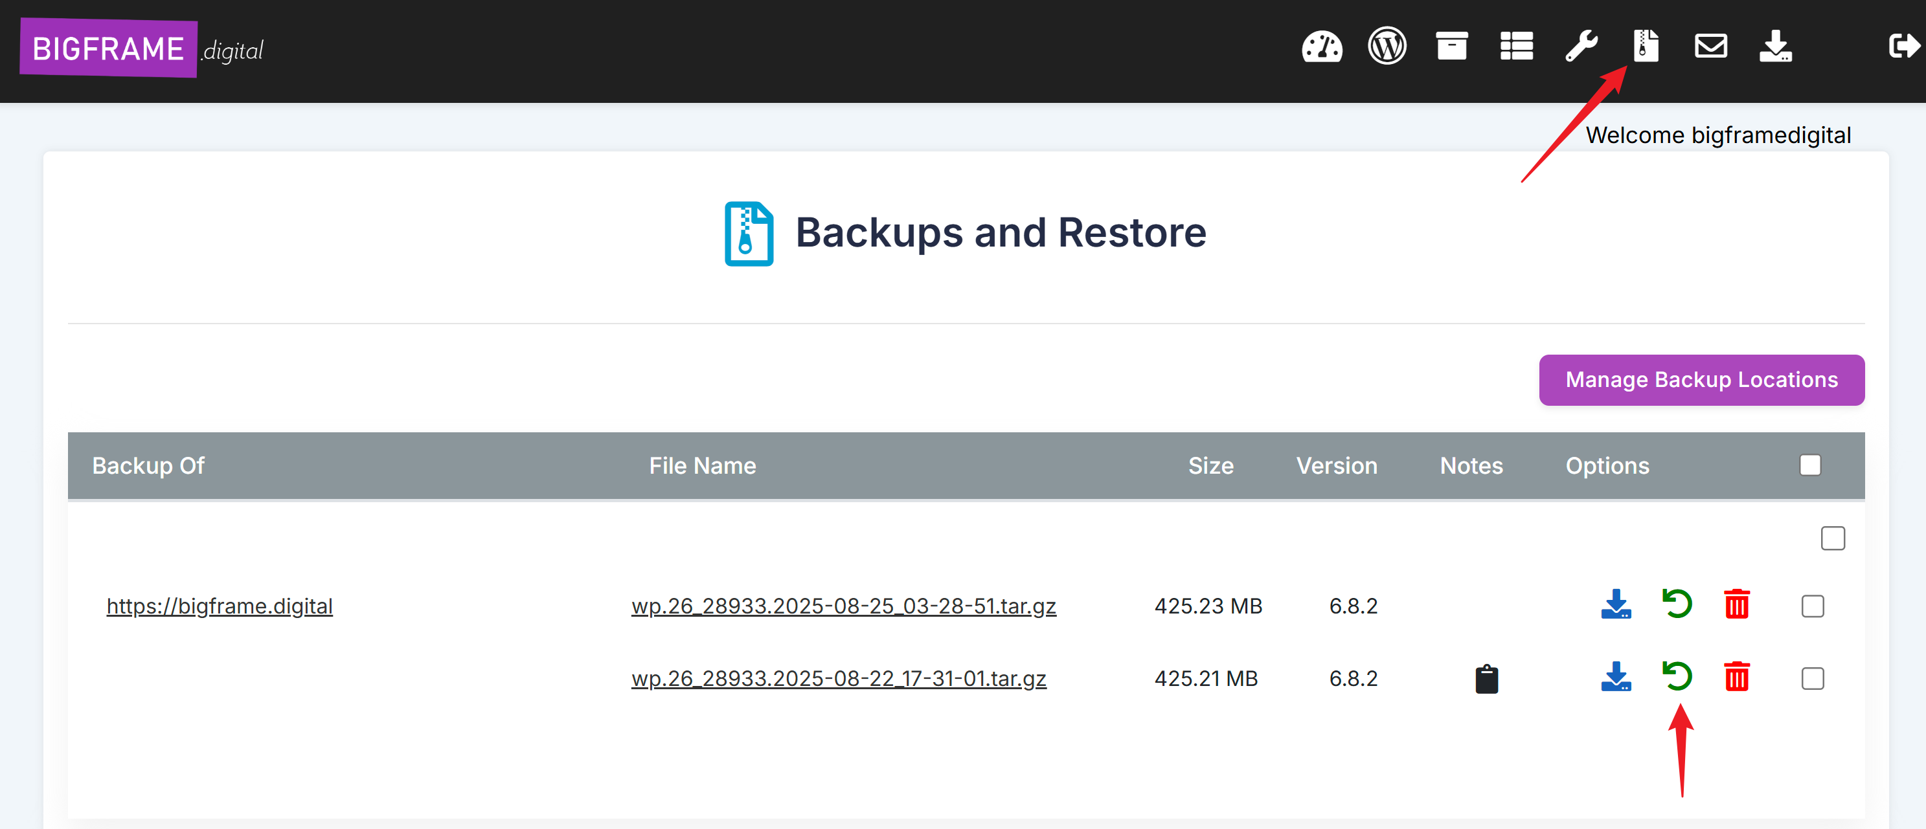The image size is (1926, 829).
Task: Open the download/import icon in navbar
Action: pyautogui.click(x=1775, y=47)
